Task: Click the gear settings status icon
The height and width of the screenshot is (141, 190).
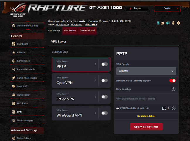Action: tap(178, 23)
